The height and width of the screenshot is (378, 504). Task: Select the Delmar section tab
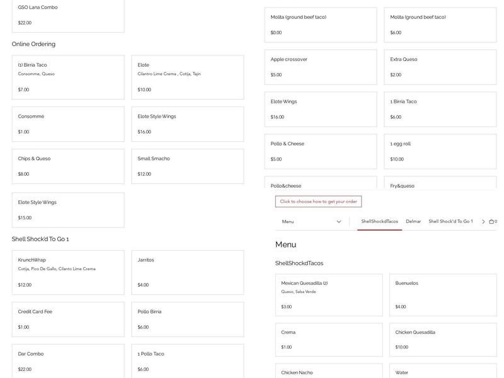coord(413,222)
